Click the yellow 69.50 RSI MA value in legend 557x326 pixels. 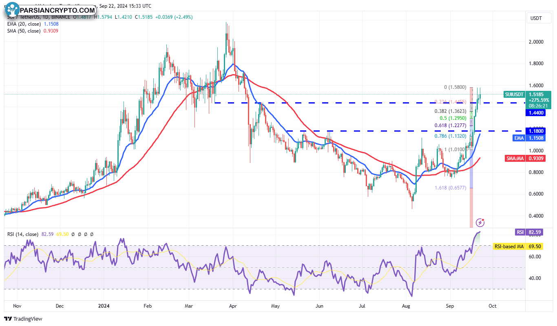click(62, 234)
